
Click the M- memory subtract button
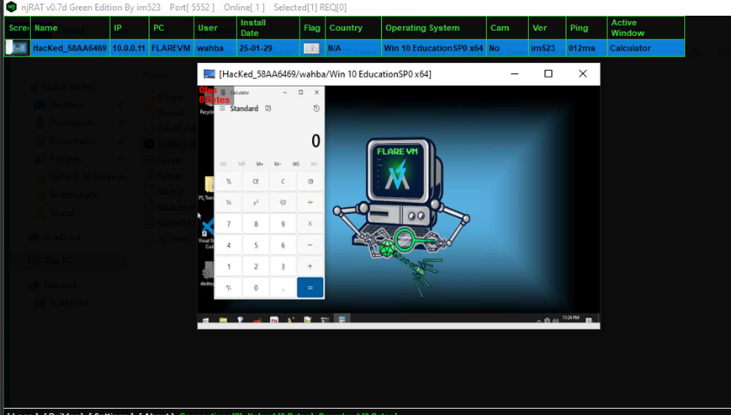point(278,163)
